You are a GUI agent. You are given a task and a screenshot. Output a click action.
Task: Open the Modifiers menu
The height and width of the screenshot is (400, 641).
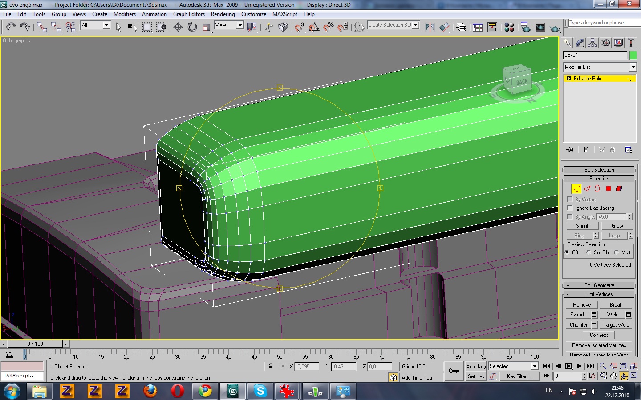click(x=124, y=14)
